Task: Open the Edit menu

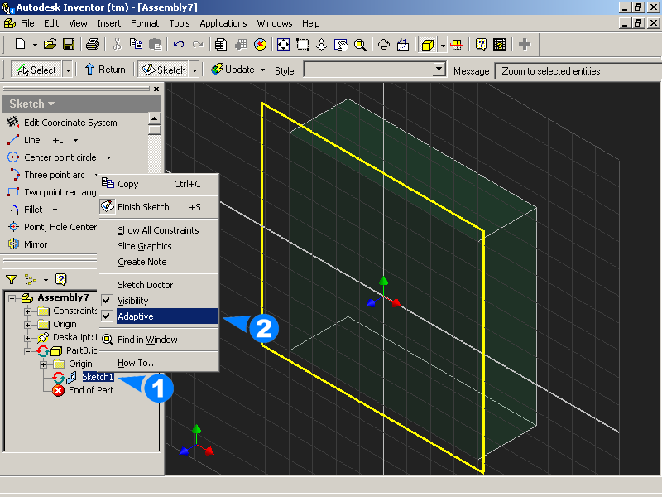Action: (x=51, y=23)
